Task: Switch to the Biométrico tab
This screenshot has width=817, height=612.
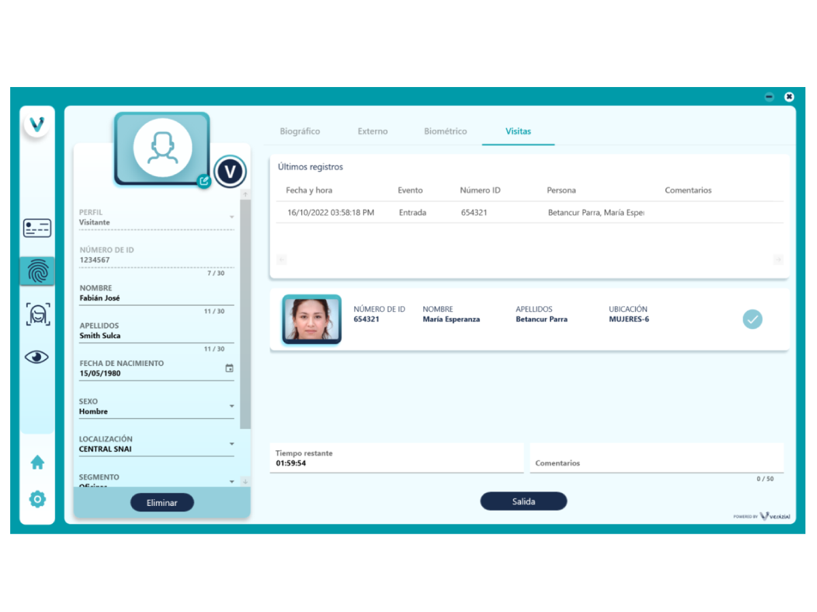Action: (445, 131)
